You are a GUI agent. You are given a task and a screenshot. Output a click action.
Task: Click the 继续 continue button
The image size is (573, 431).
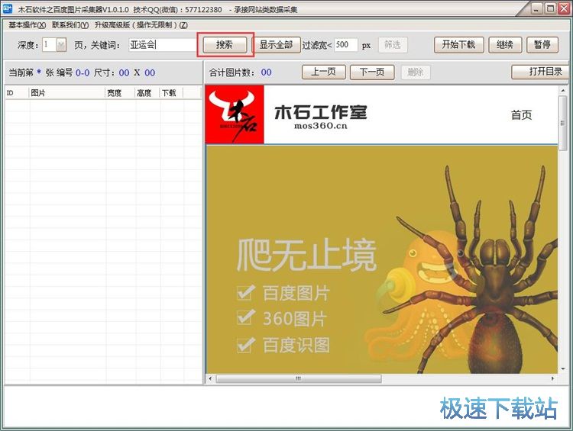[x=505, y=45]
